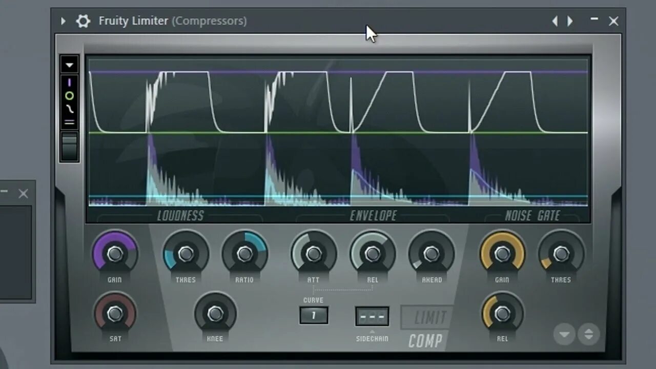The image size is (656, 369).
Task: Open the preset selection dropdown arrow
Action: pyautogui.click(x=564, y=334)
